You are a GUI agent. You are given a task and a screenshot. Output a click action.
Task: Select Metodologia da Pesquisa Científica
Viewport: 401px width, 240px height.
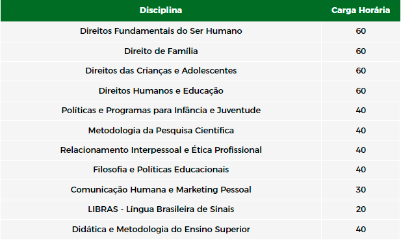click(x=161, y=131)
